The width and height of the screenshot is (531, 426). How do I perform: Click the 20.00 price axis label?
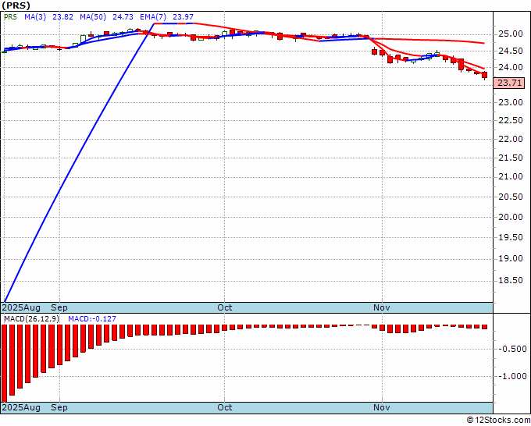(x=511, y=217)
